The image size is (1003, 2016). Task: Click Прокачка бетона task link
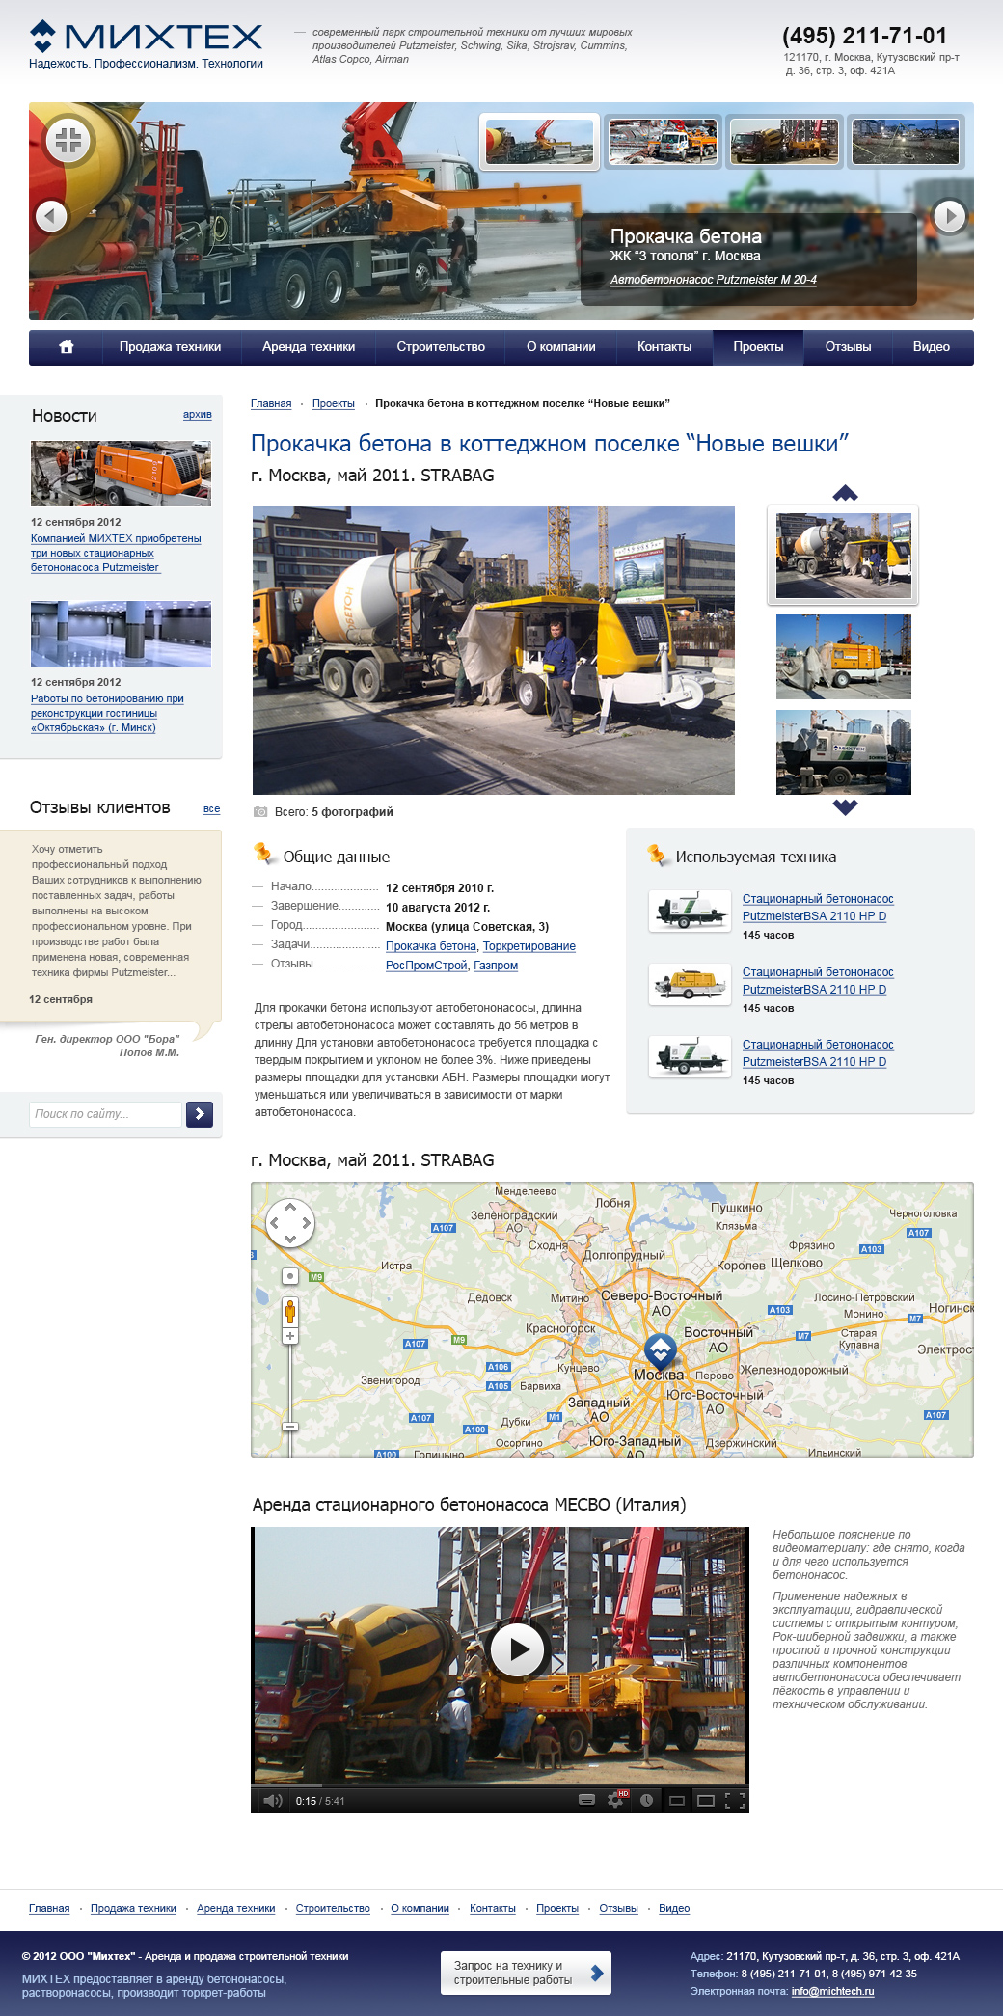(431, 946)
